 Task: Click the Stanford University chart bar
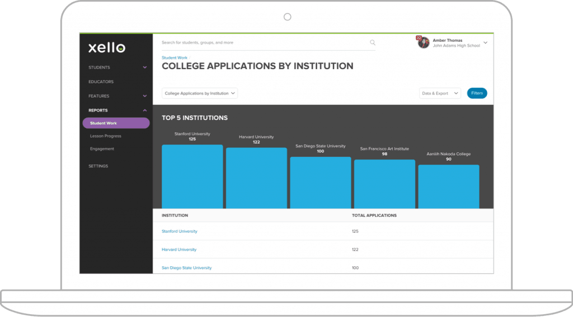pos(192,177)
